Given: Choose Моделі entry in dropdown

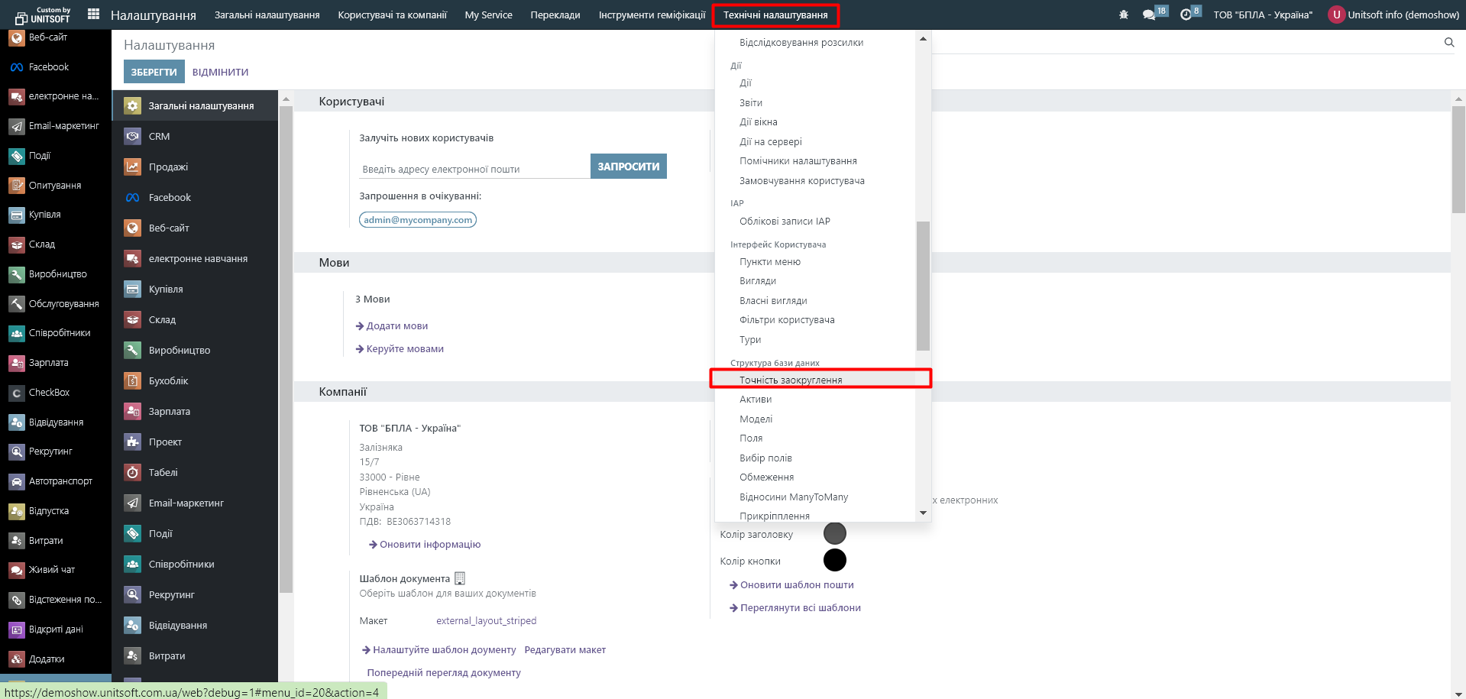Looking at the screenshot, I should (815, 419).
